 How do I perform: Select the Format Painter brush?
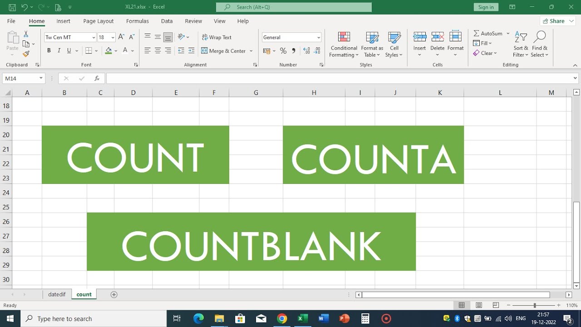(26, 54)
